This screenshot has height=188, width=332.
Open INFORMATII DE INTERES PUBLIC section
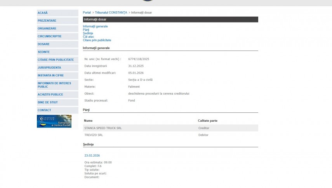pos(54,85)
